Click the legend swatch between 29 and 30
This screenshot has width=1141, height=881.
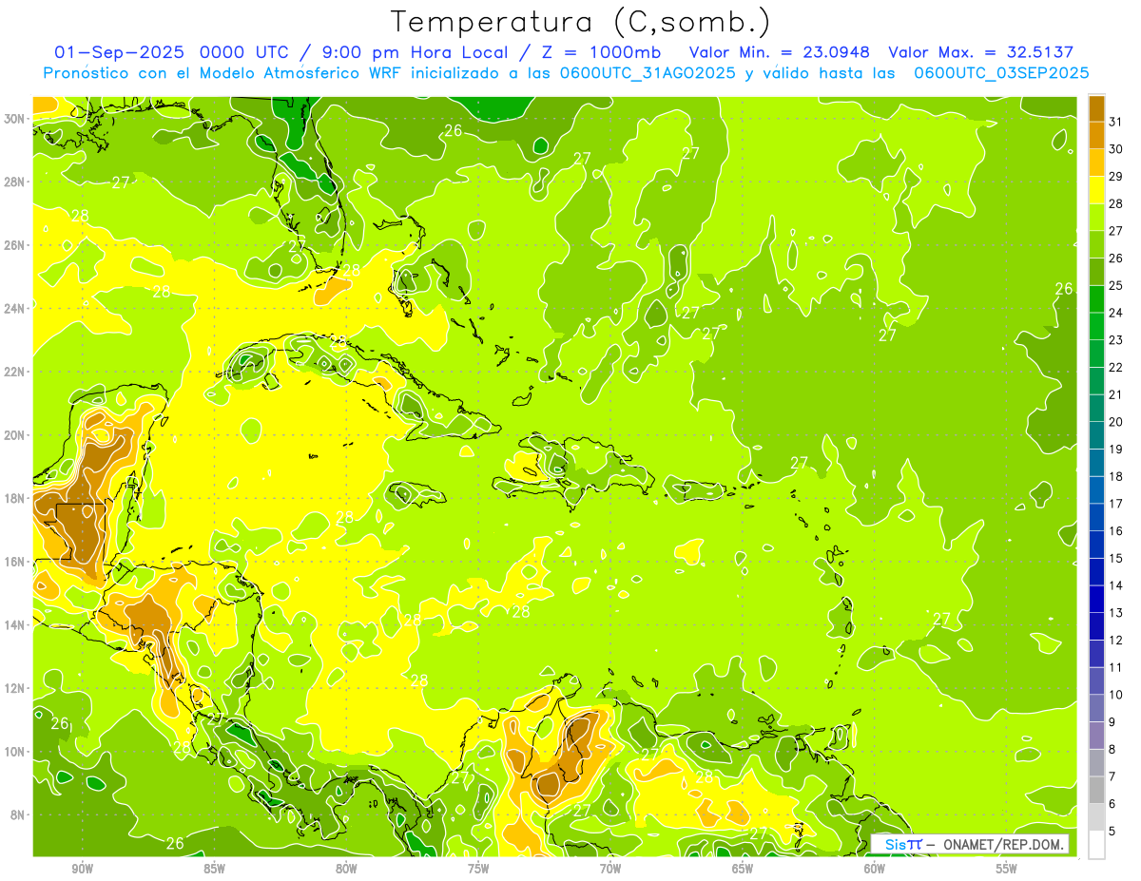(1096, 163)
